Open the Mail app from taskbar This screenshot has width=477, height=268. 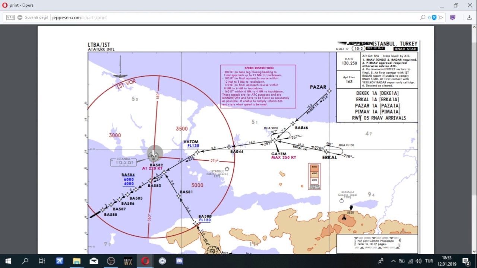pos(94,261)
